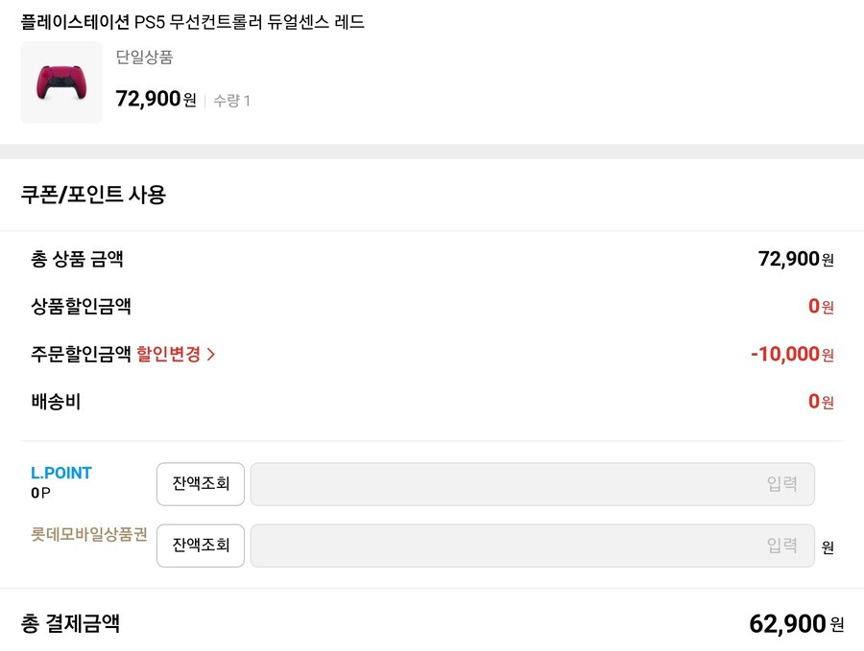Click the L.POINT logo label
864x651 pixels.
pyautogui.click(x=61, y=473)
